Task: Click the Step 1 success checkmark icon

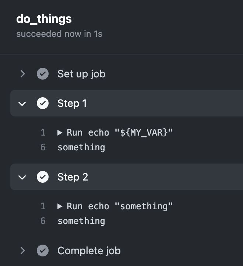Action: pos(43,103)
